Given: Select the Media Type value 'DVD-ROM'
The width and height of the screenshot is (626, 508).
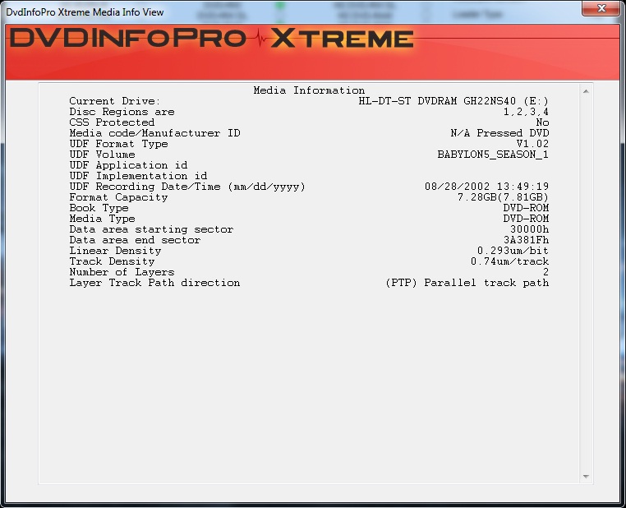Looking at the screenshot, I should pyautogui.click(x=526, y=219).
